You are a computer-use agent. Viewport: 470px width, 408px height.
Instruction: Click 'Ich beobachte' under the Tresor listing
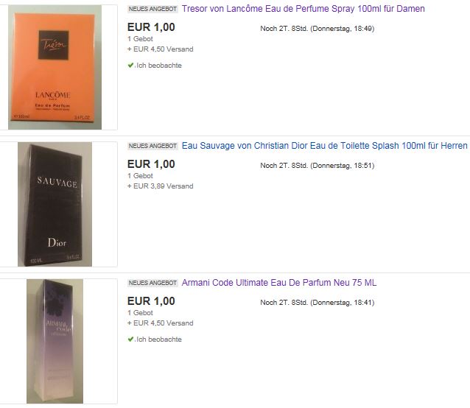pos(159,66)
